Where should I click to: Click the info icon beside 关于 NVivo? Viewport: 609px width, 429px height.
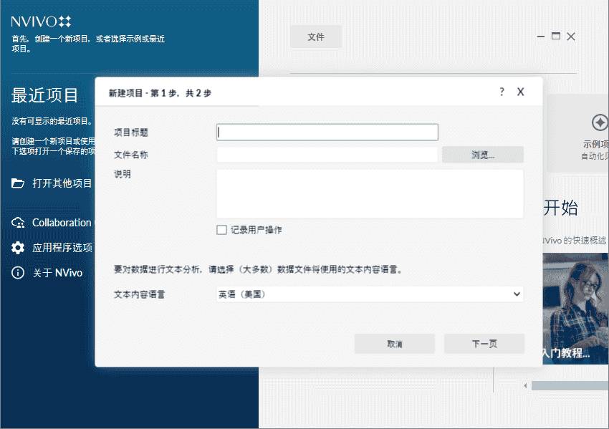(18, 273)
